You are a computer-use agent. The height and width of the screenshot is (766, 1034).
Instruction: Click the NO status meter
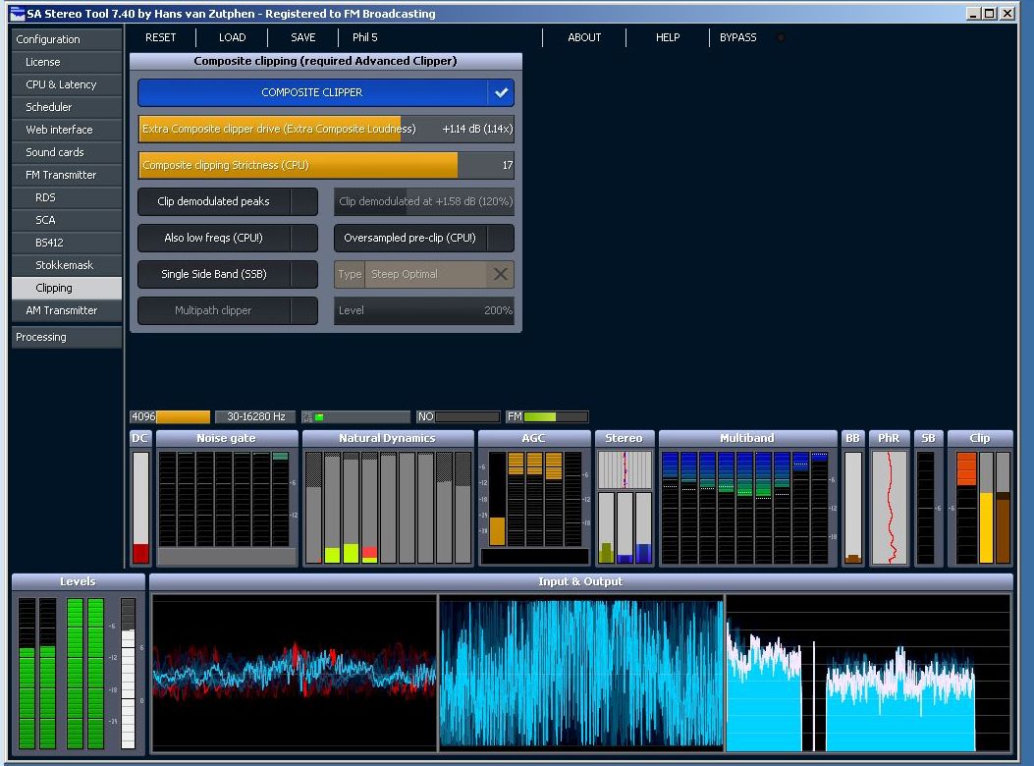click(x=458, y=416)
